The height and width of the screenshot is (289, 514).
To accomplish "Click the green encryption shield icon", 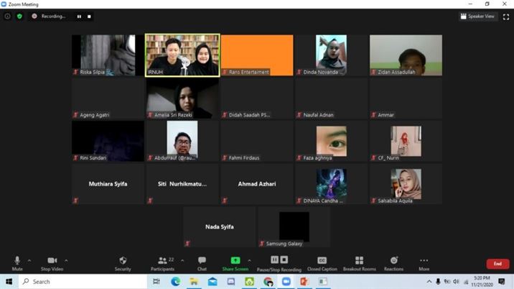I will click(x=19, y=16).
